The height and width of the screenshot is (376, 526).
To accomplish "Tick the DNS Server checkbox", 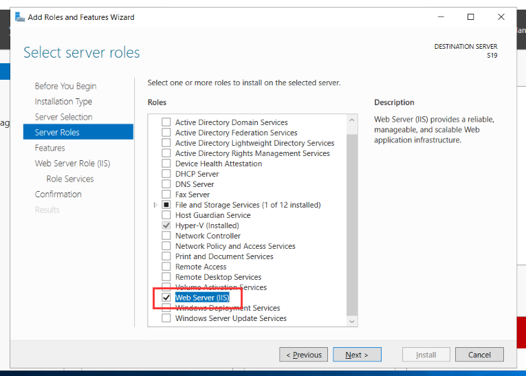I will (166, 184).
